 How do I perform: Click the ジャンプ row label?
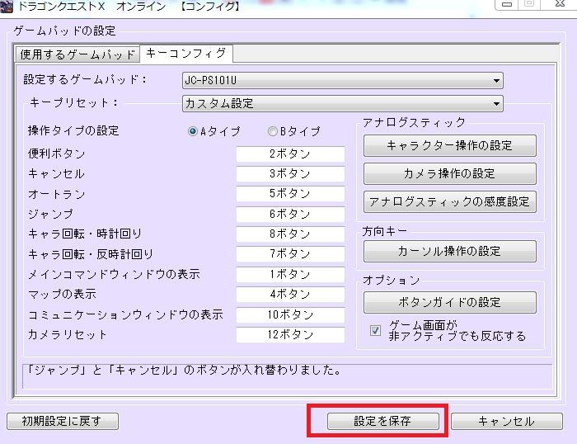(x=51, y=214)
